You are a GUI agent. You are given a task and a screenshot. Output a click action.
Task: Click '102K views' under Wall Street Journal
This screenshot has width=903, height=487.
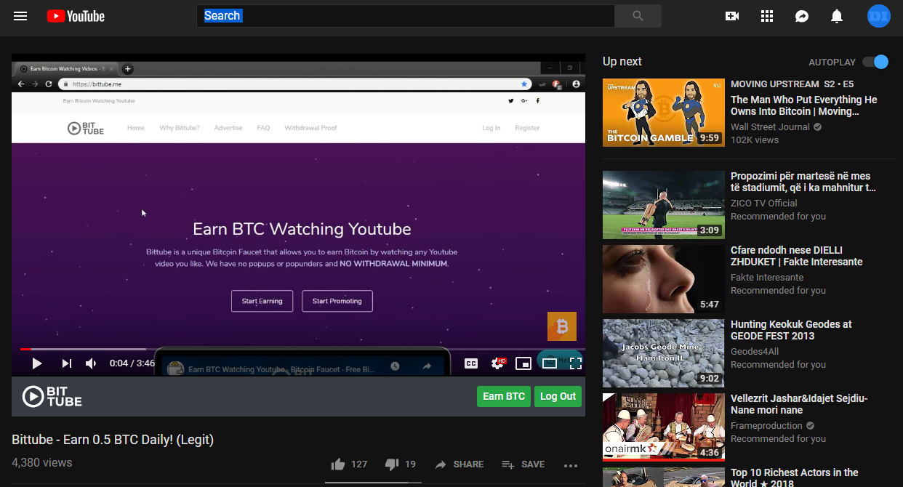click(755, 140)
